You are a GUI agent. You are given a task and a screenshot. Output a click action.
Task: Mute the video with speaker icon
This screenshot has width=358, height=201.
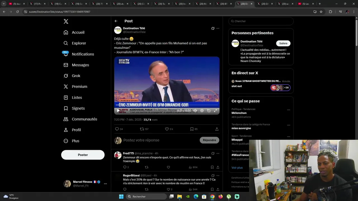point(195,111)
